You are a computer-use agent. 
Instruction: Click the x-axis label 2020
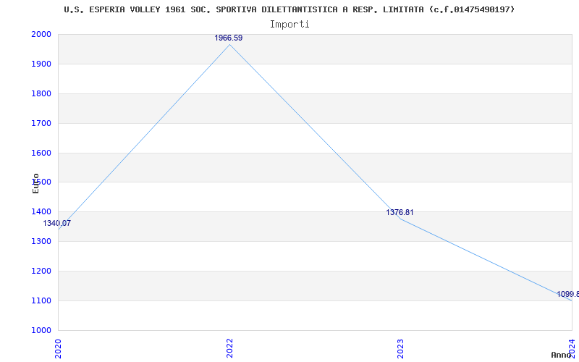[59, 348]
